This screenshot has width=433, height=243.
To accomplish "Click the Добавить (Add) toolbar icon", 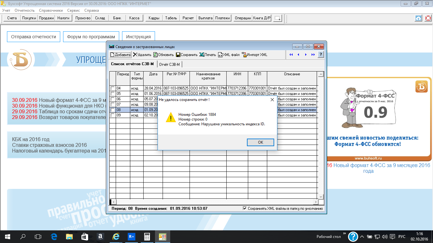I will click(x=112, y=55).
